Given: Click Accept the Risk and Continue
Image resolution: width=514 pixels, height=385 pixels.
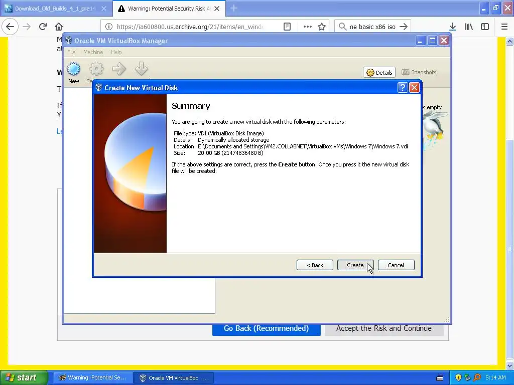Looking at the screenshot, I should [384, 328].
